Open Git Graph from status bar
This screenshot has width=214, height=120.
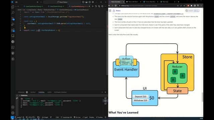45,117
